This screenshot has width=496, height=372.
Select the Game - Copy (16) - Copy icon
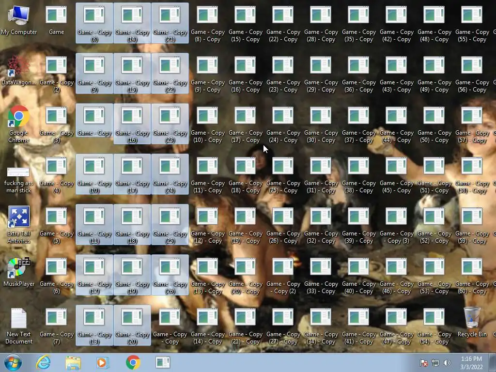tap(246, 74)
